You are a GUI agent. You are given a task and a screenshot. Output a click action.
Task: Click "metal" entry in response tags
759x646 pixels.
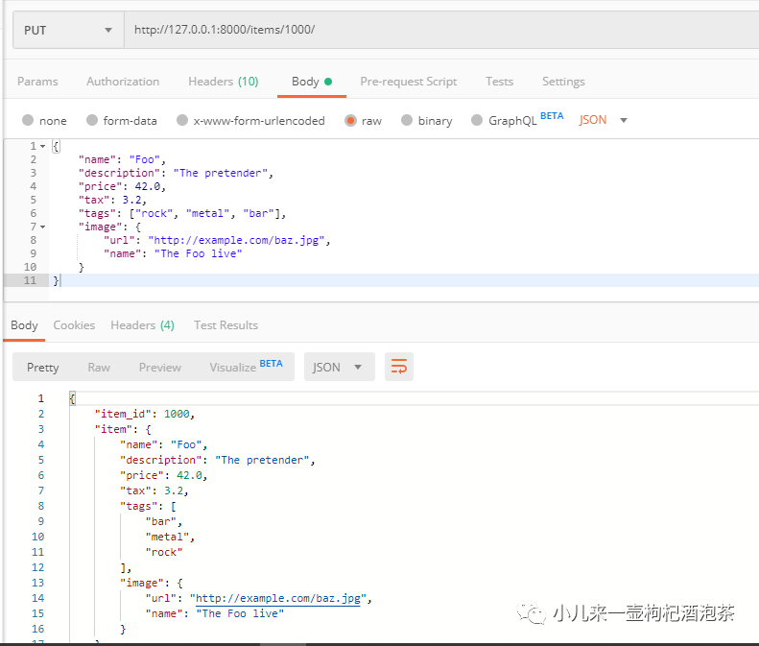click(x=167, y=537)
